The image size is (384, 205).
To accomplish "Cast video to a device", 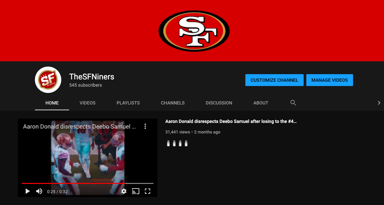I will click(x=135, y=191).
